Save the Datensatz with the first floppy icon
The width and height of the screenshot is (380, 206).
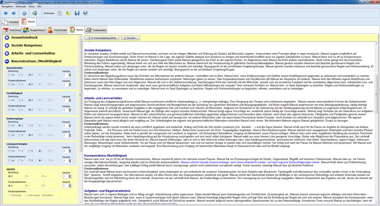[77, 13]
